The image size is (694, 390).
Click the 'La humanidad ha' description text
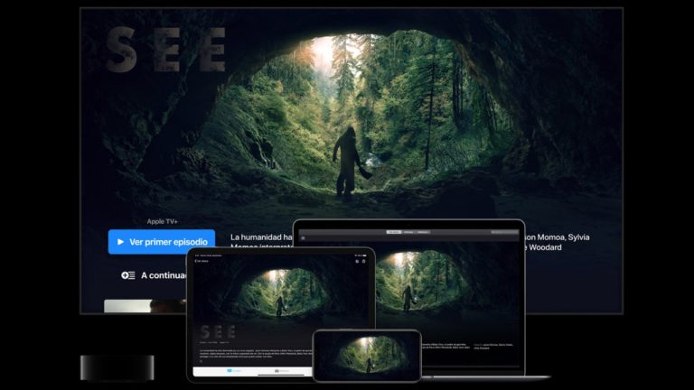click(x=261, y=237)
